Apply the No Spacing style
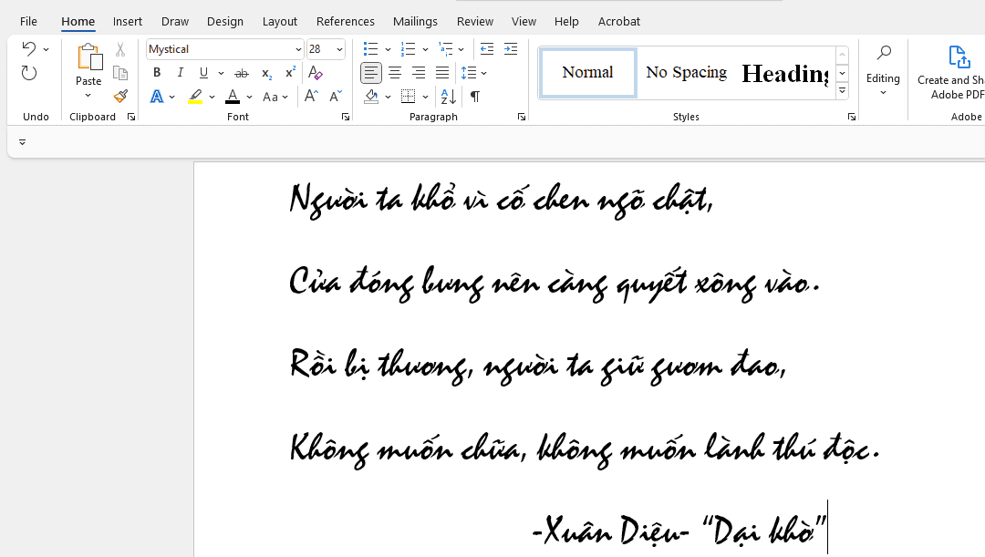Viewport: 985px width, 557px height. (686, 73)
